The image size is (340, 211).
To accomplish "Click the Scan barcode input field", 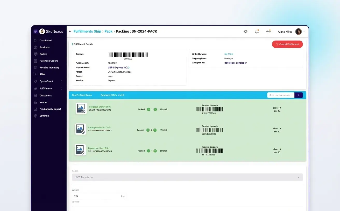I will (281, 95).
